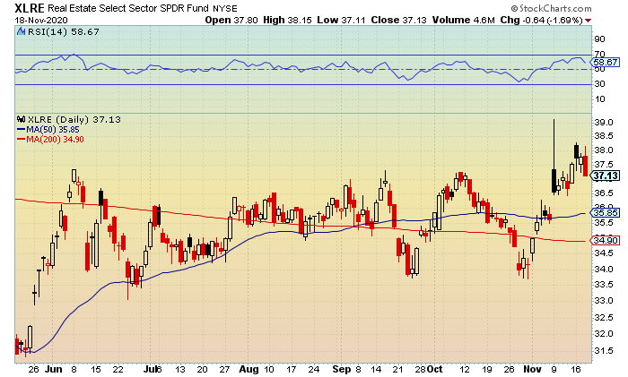The width and height of the screenshot is (628, 377).
Task: Click the 34.5 price axis label
Action: pyautogui.click(x=603, y=253)
